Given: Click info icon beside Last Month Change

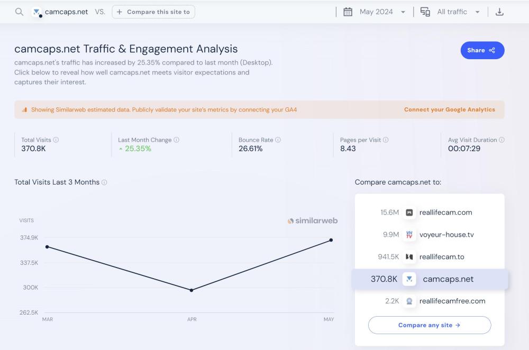Looking at the screenshot, I should (x=177, y=140).
